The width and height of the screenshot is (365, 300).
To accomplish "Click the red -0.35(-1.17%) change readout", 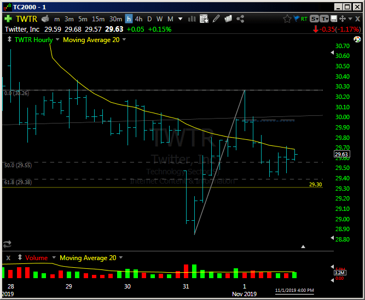I will pos(337,30).
